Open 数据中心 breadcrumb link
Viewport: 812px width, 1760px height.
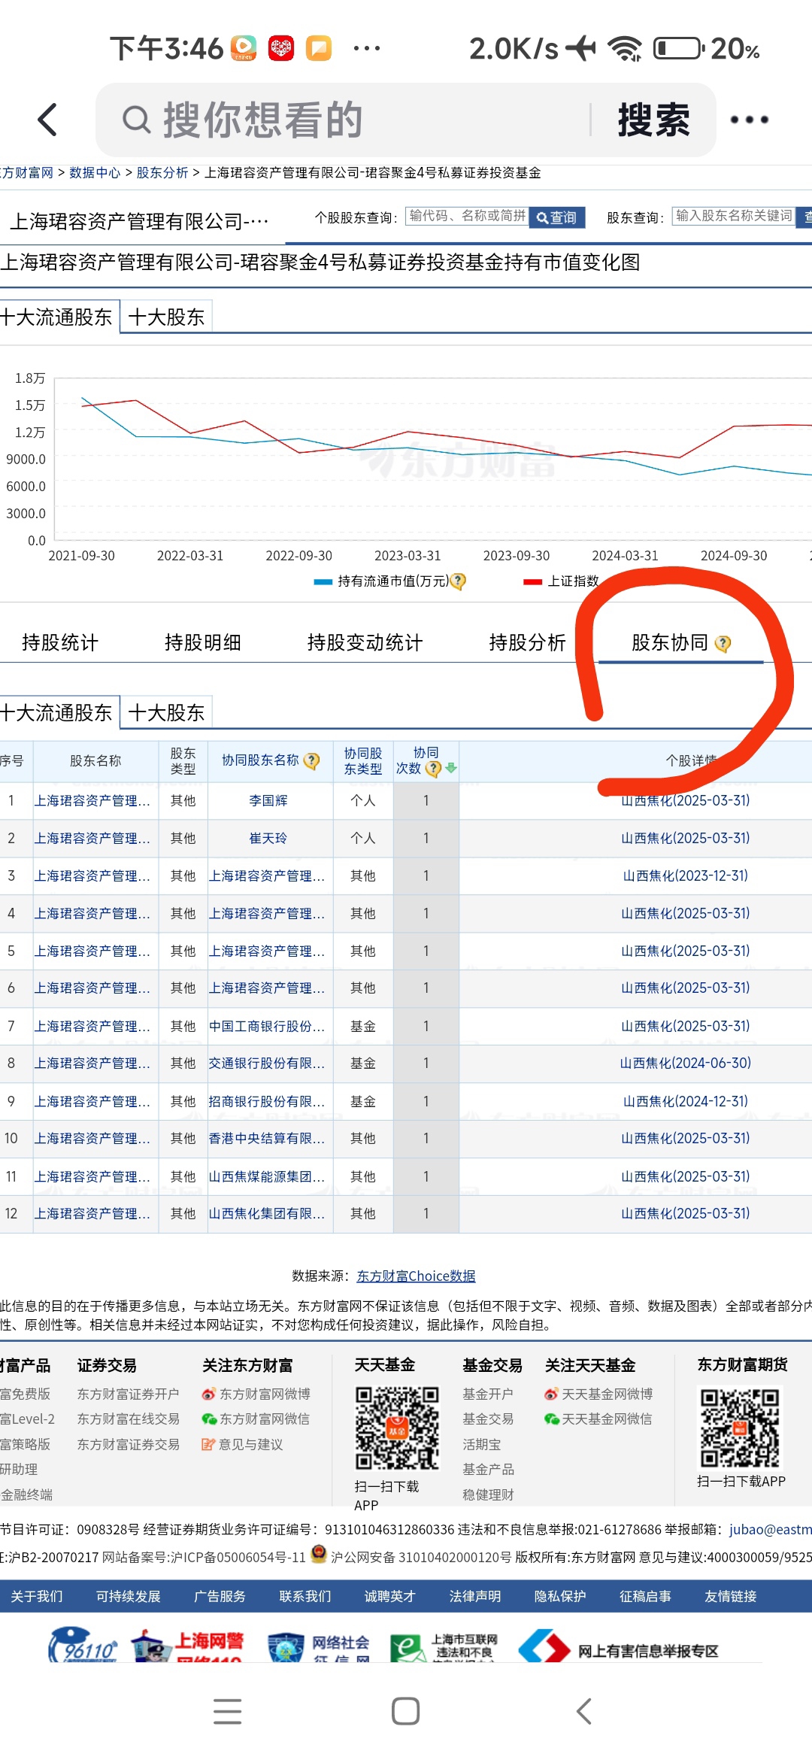(x=95, y=173)
